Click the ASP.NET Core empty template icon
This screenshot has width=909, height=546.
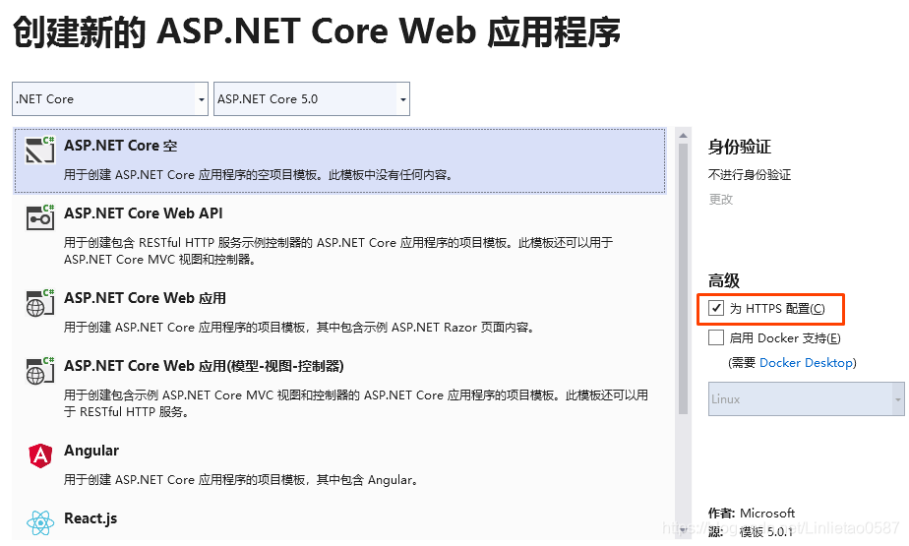coord(40,150)
